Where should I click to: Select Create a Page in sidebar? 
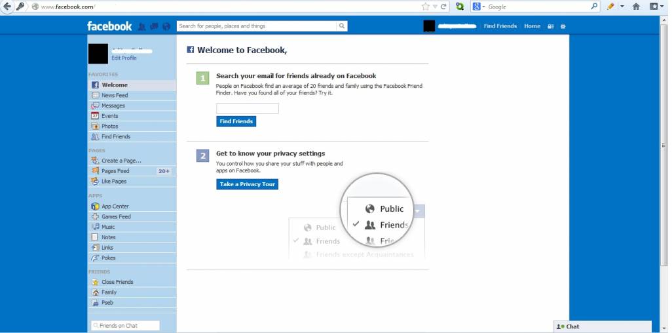coord(132,161)
